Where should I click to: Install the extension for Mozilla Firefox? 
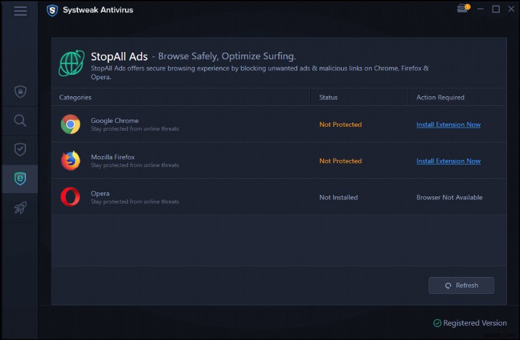(x=448, y=161)
